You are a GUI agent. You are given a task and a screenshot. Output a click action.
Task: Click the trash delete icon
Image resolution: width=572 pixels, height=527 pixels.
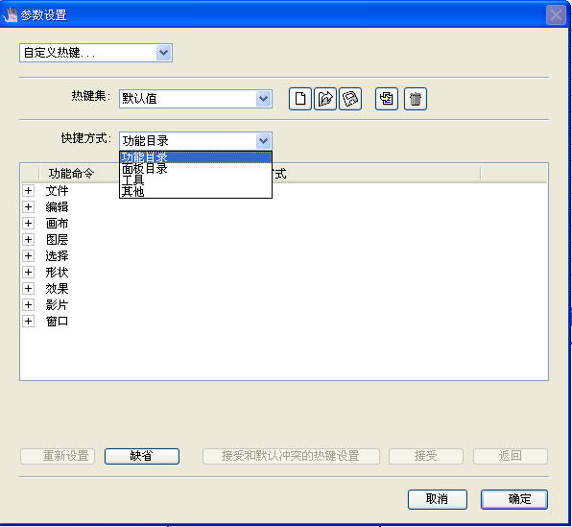click(416, 99)
